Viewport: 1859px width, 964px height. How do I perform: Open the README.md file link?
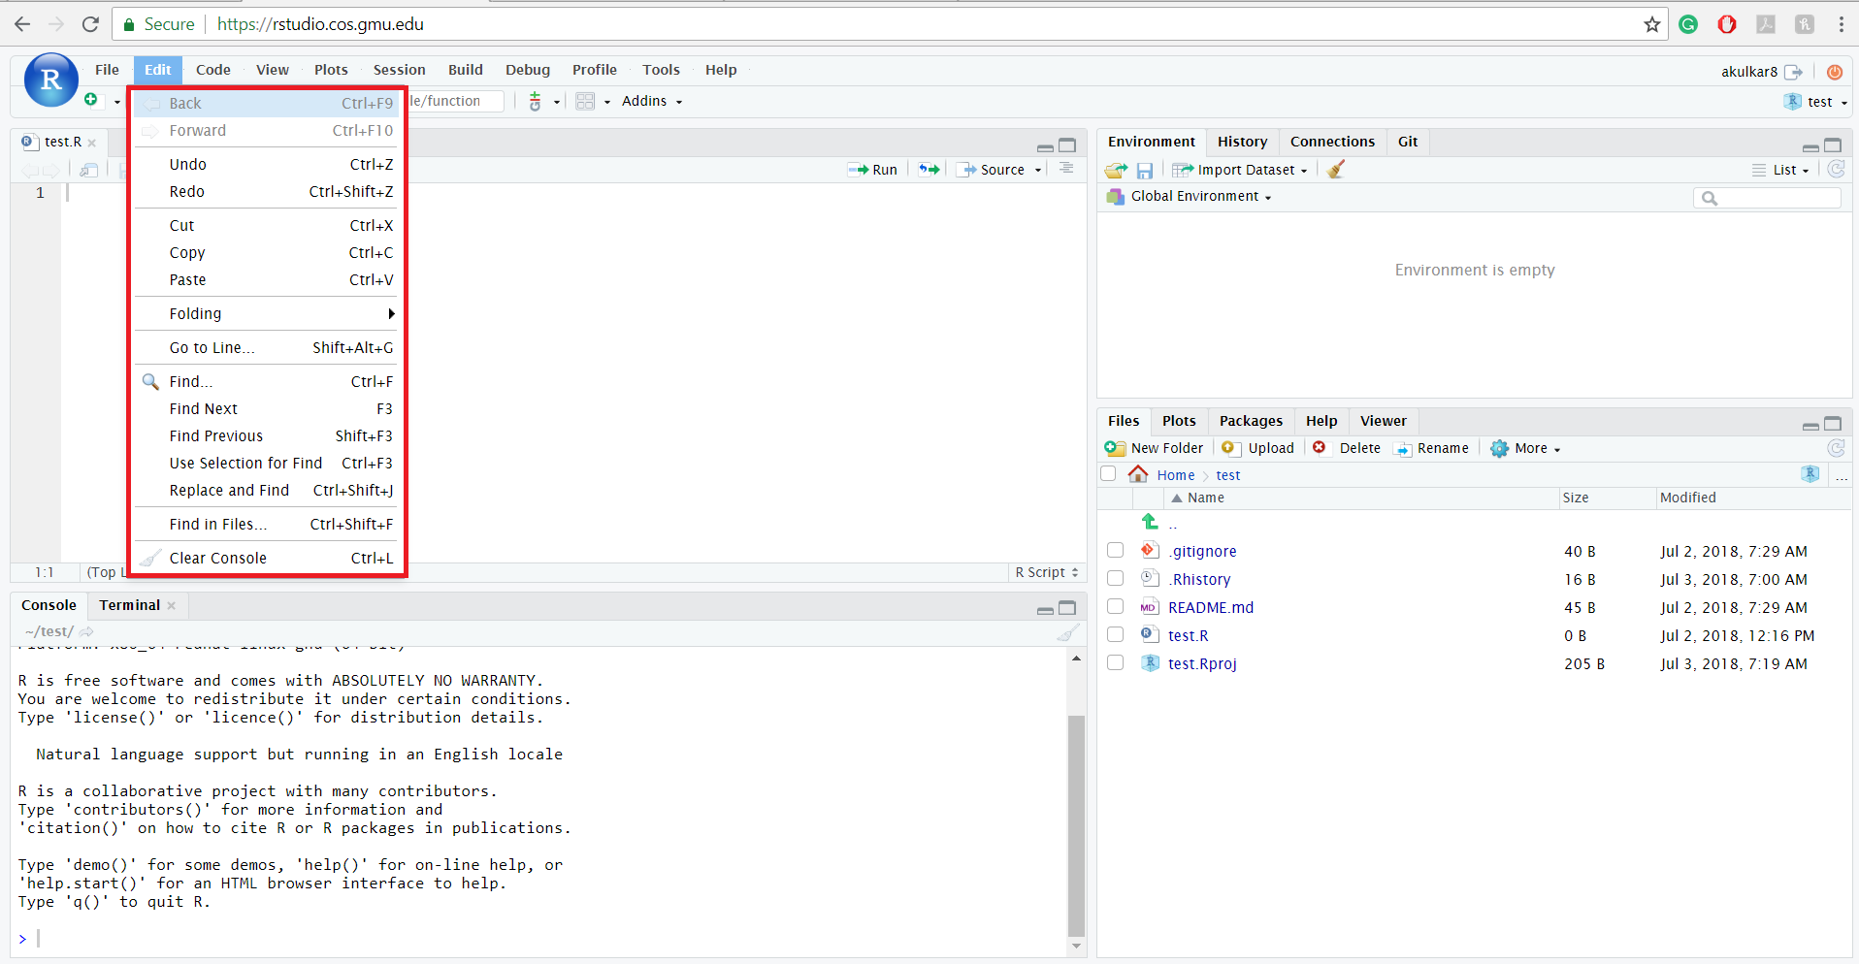tap(1210, 607)
